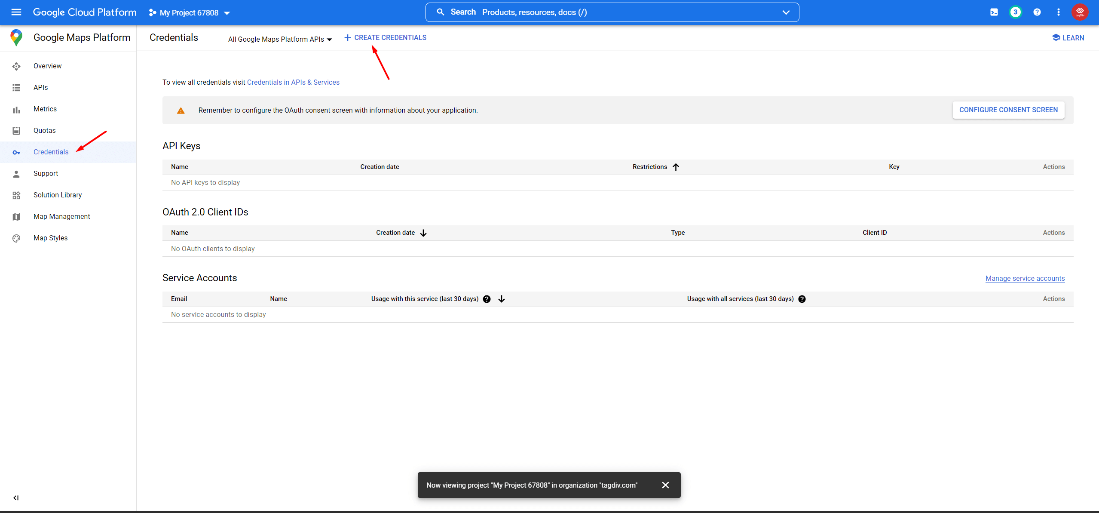This screenshot has width=1099, height=513.
Task: Select the Credentials key icon in sidebar
Action: pos(16,152)
